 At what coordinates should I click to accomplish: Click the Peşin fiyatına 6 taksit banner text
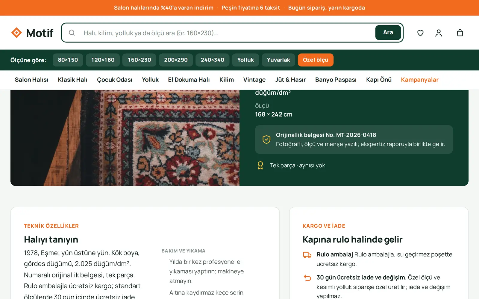[251, 8]
